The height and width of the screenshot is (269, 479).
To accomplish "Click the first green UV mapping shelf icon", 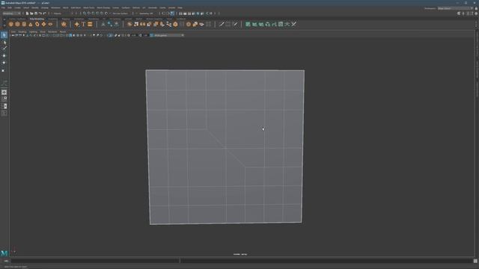I will [248, 24].
